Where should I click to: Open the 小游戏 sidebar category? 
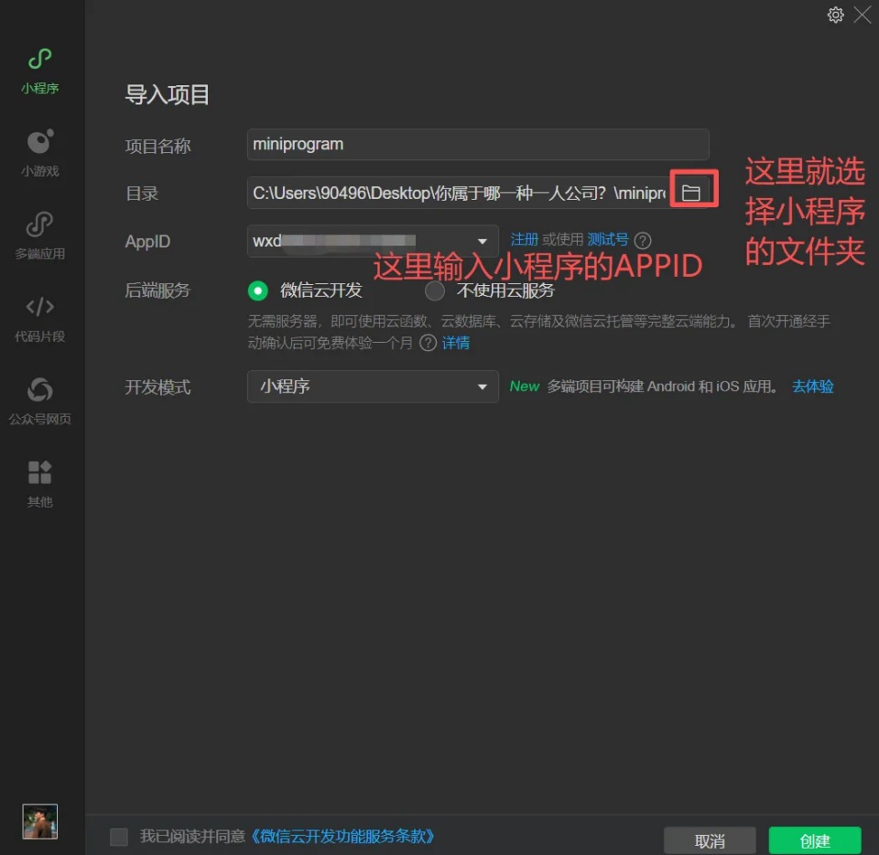(39, 153)
